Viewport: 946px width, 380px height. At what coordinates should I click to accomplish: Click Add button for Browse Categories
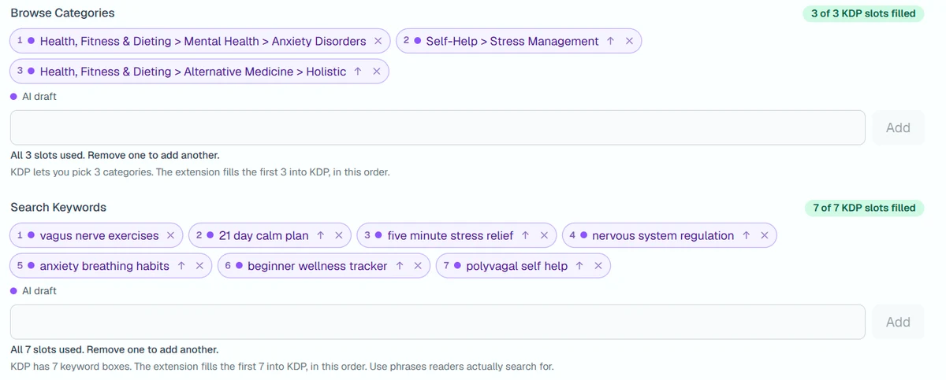898,127
